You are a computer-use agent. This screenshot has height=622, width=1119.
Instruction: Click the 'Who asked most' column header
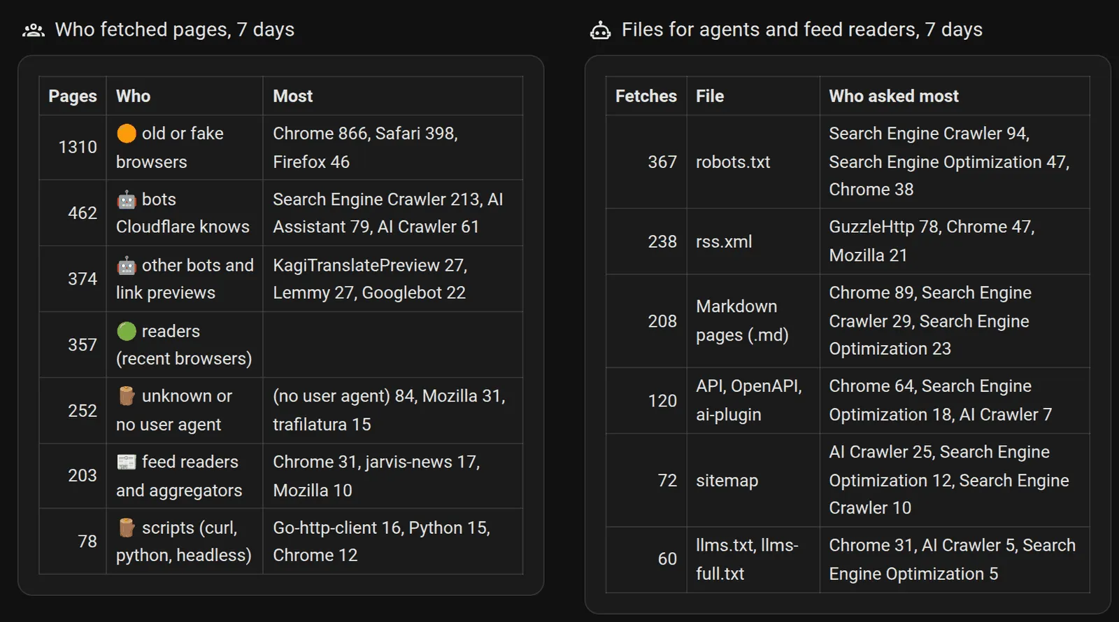pos(955,96)
